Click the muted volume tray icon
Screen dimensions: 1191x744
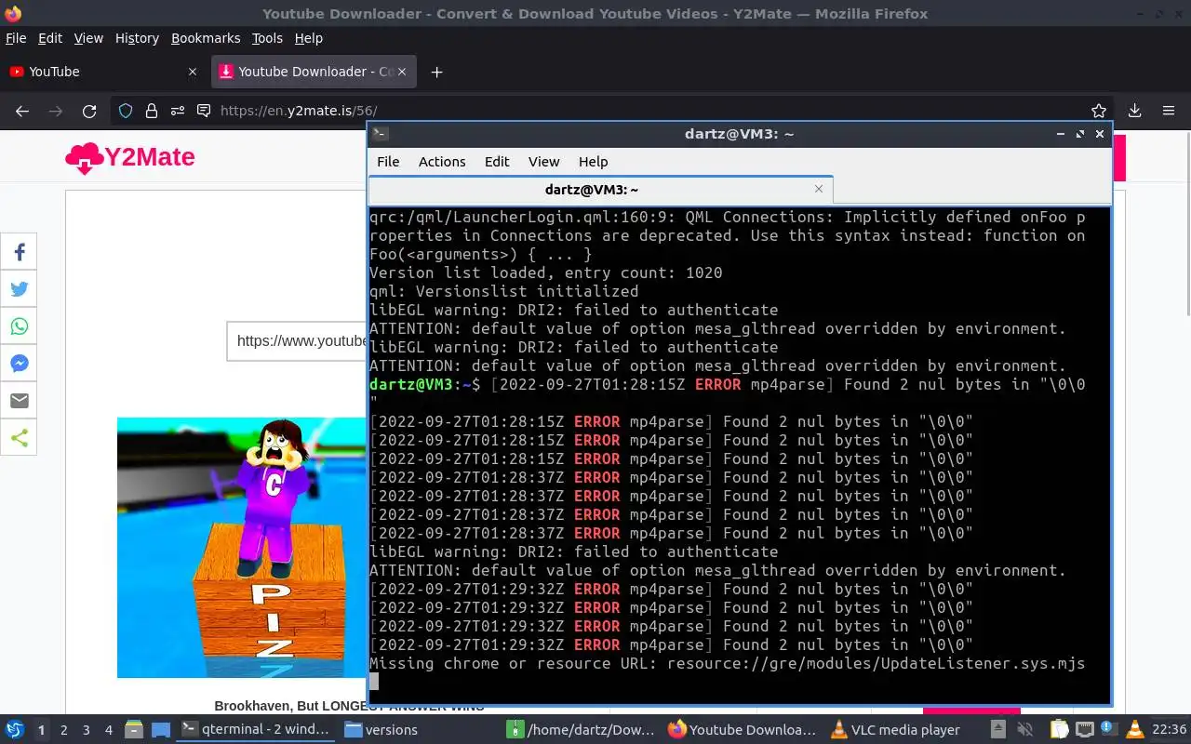click(x=1027, y=730)
